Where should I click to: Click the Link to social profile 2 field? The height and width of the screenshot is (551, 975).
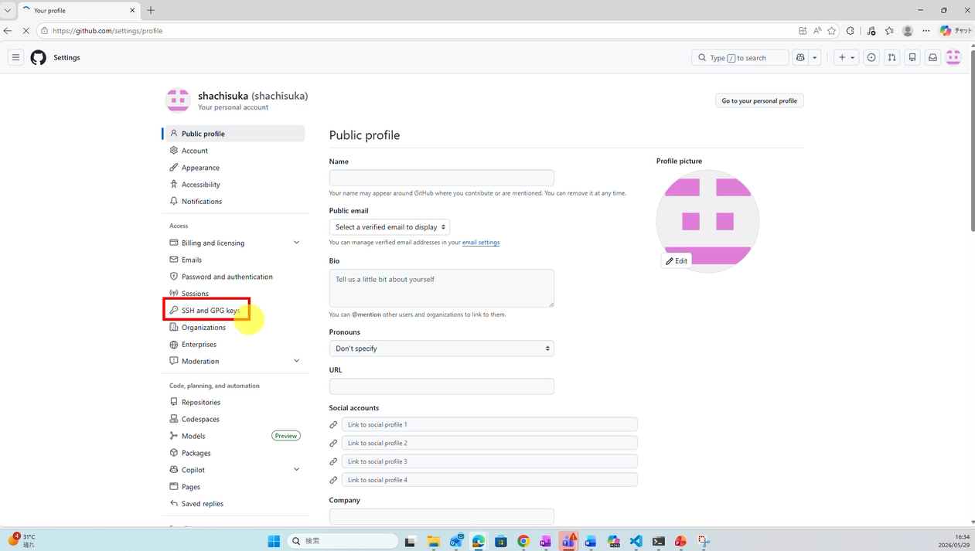[489, 443]
